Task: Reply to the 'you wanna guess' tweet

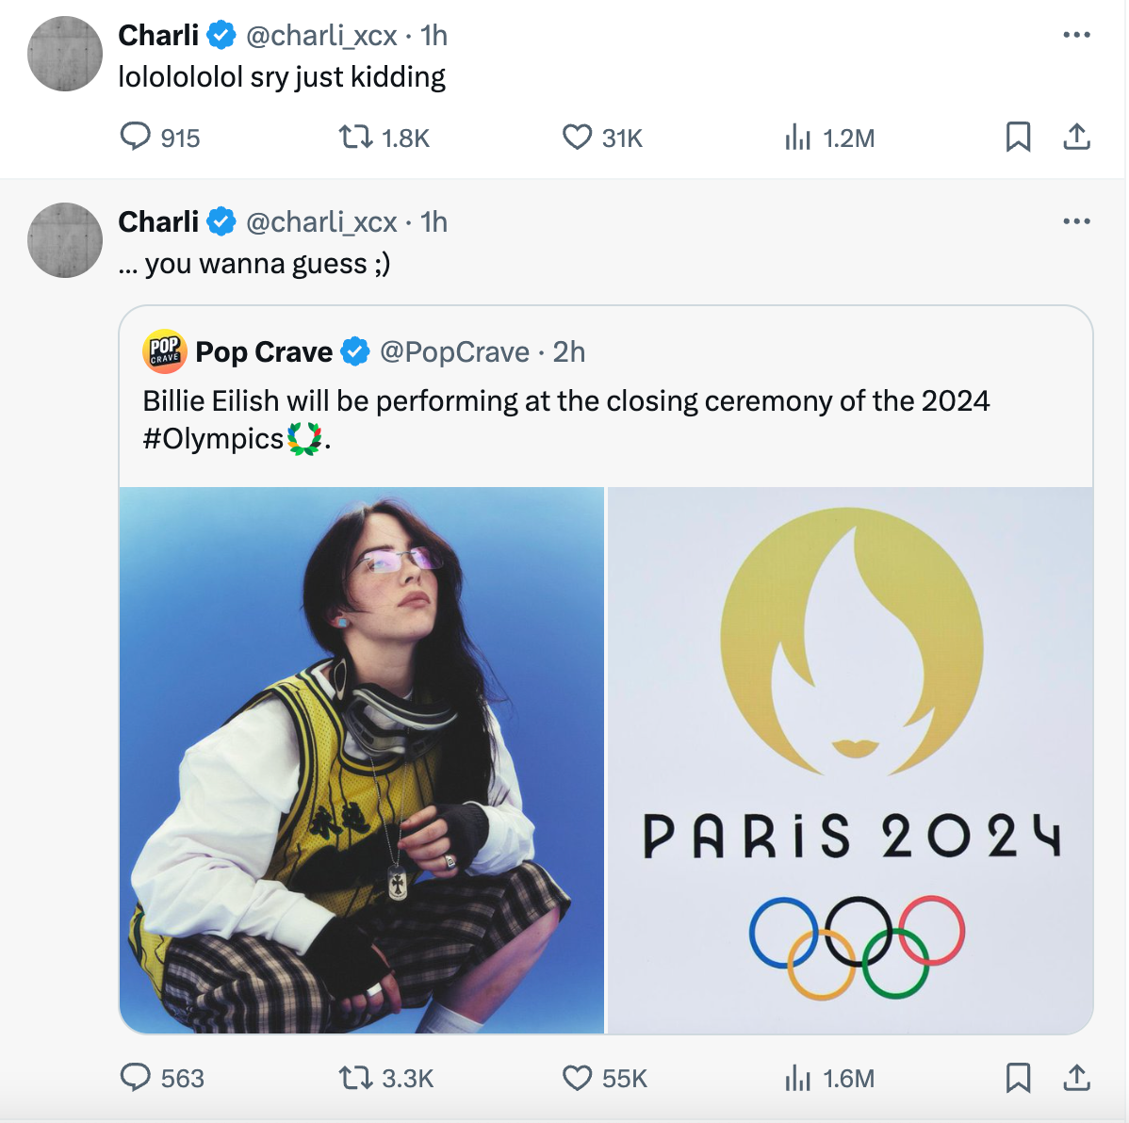Action: tap(136, 1077)
